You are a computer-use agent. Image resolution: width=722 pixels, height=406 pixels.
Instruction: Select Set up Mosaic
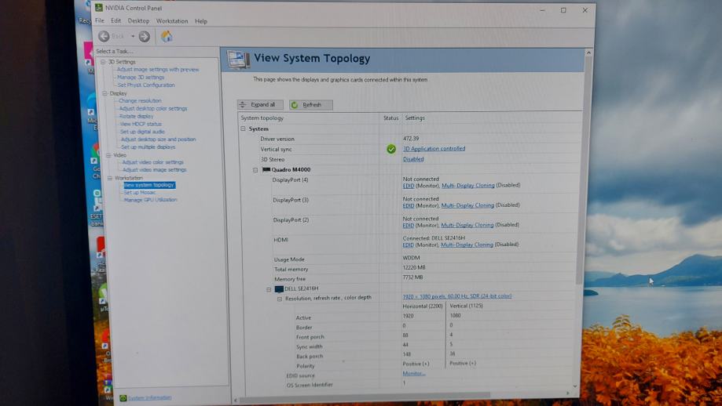pyautogui.click(x=140, y=193)
